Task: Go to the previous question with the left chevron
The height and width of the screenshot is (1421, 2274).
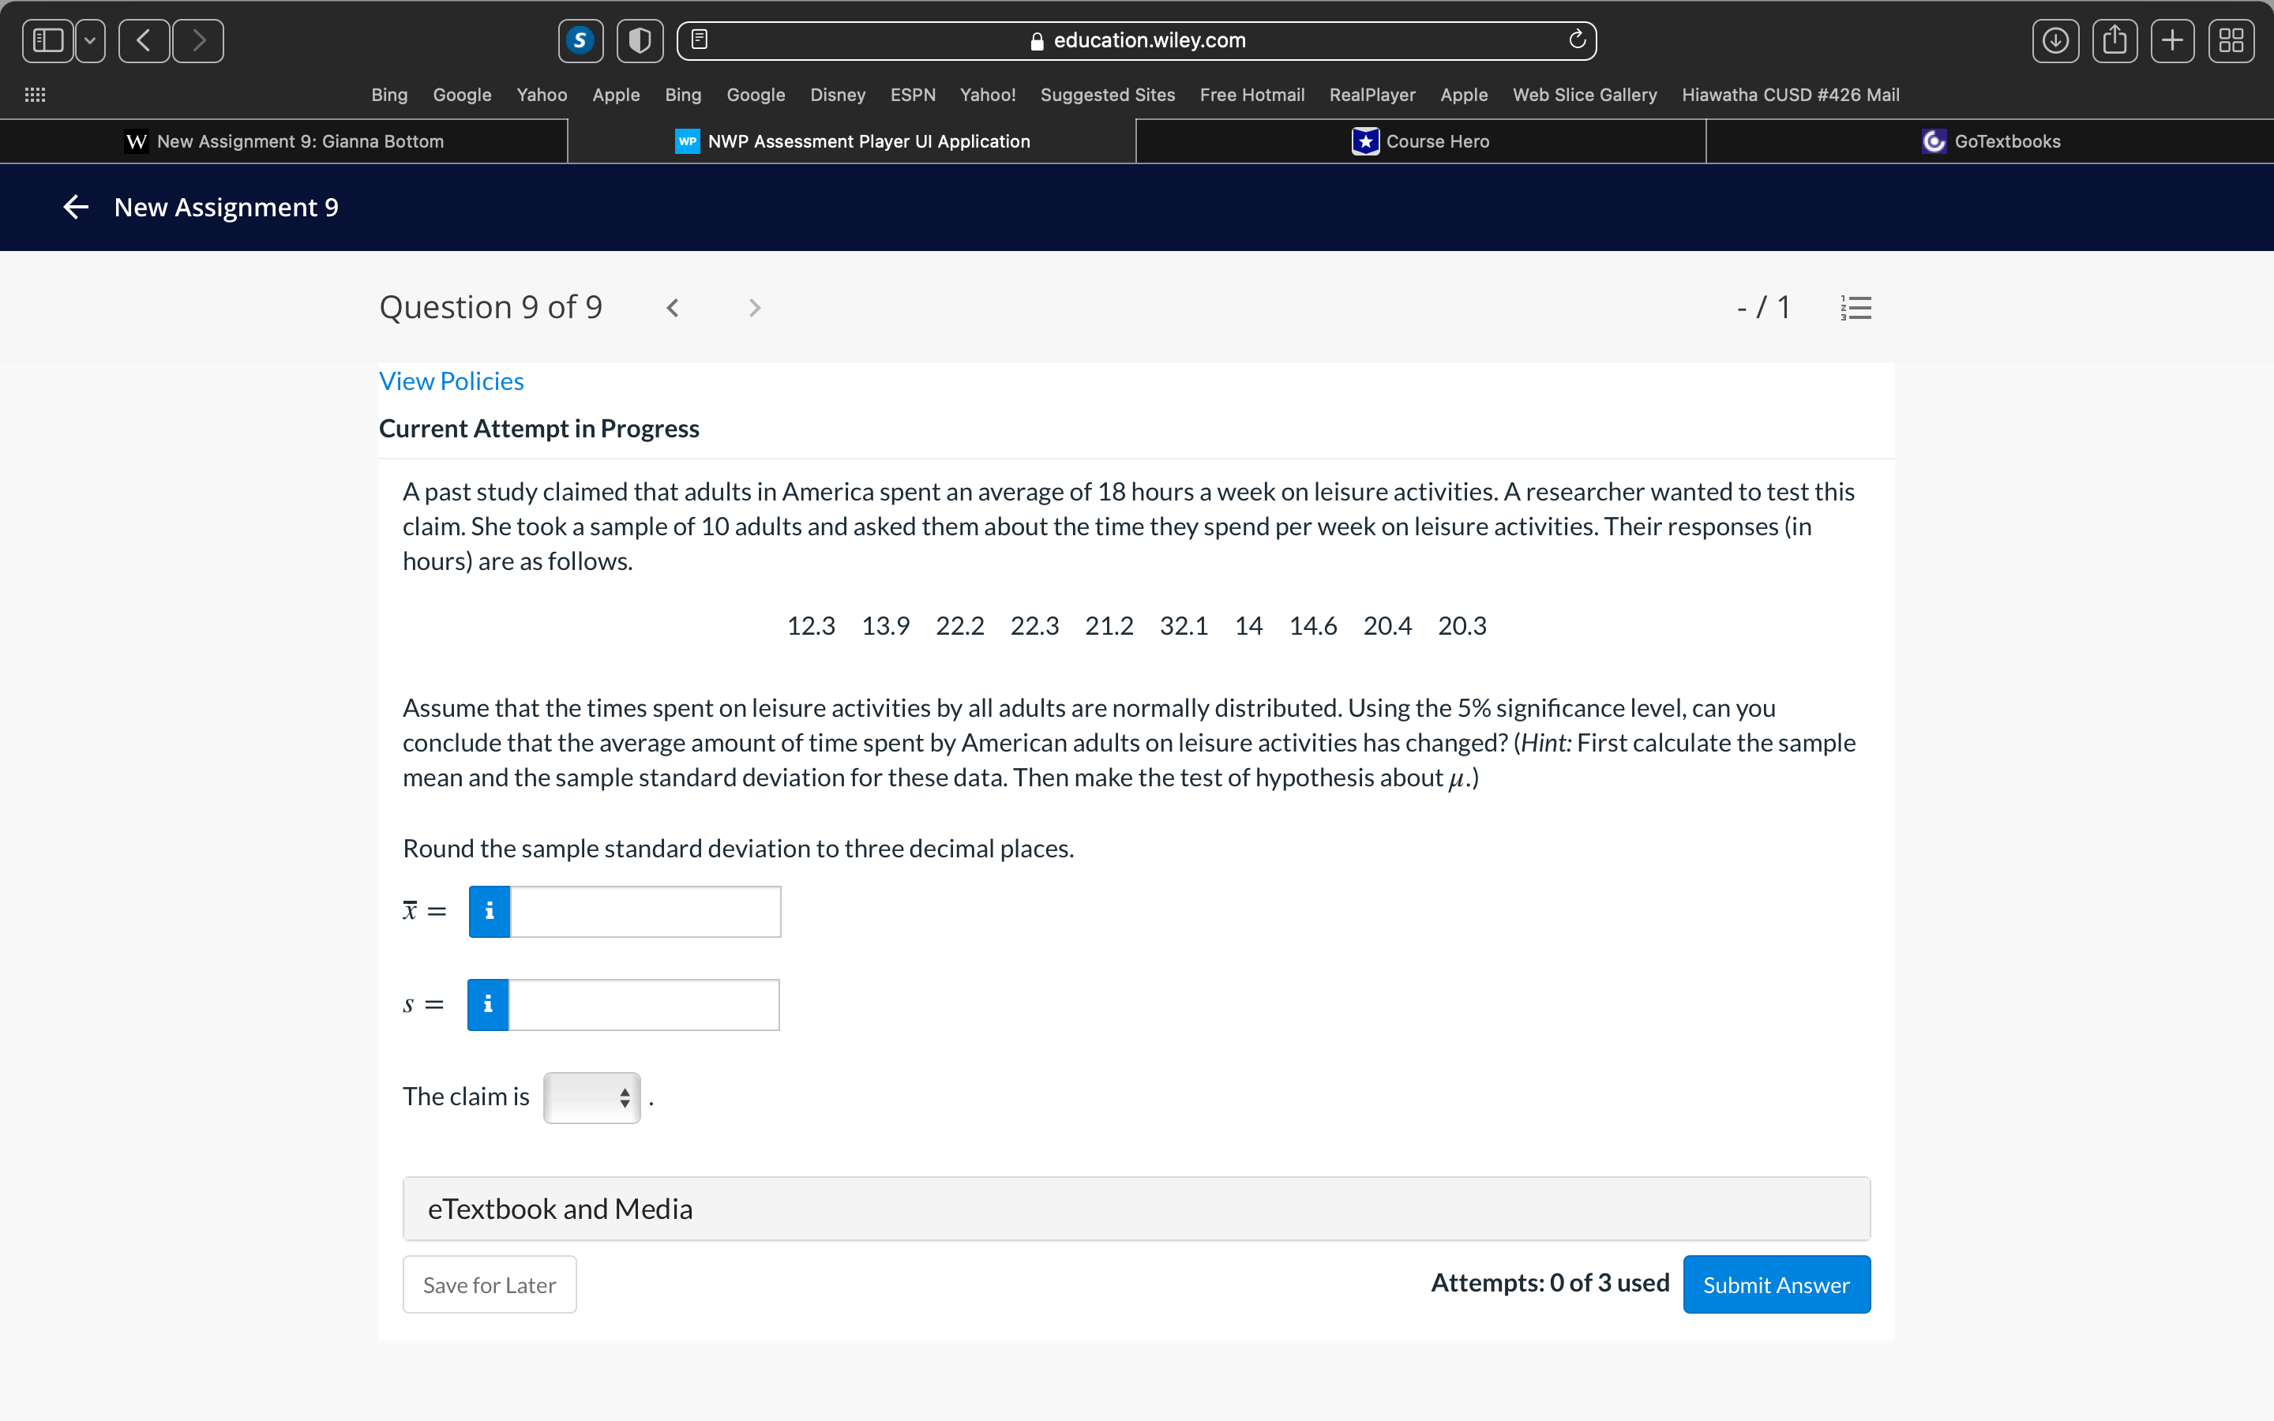Action: pyautogui.click(x=673, y=307)
